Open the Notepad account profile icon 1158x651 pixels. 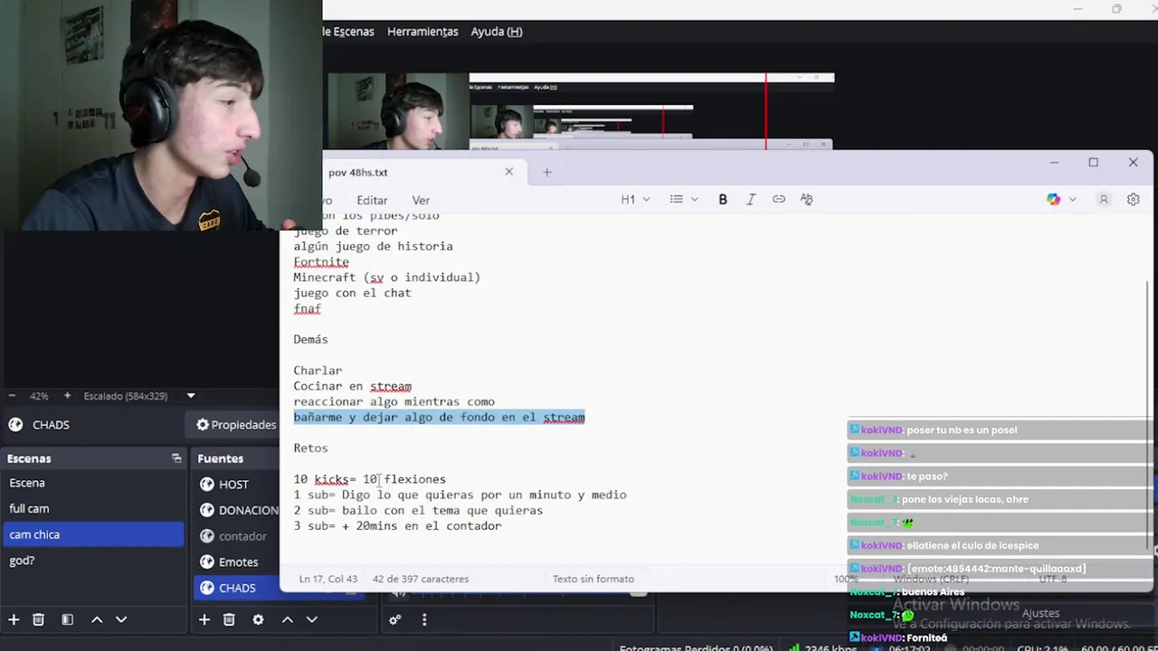click(x=1104, y=200)
